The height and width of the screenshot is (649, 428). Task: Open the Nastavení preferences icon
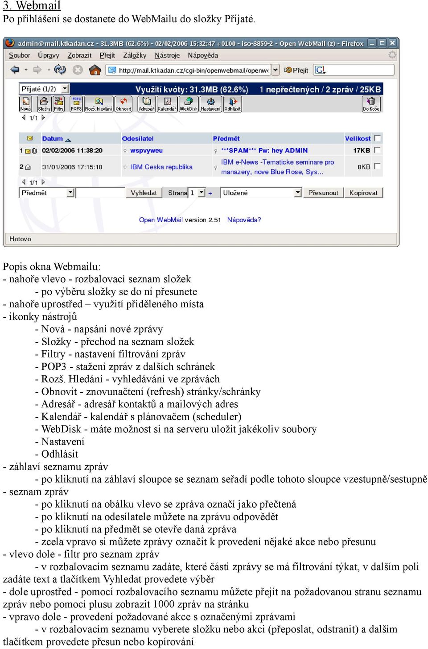click(x=211, y=104)
